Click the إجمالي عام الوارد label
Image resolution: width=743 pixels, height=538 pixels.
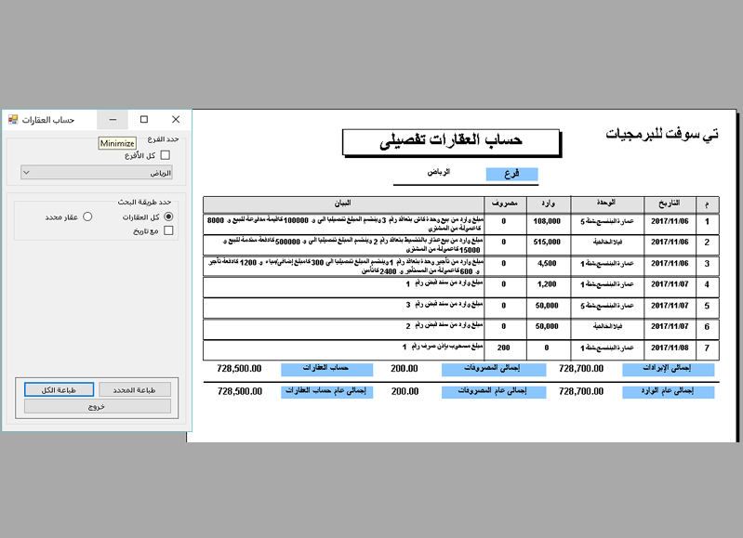668,392
